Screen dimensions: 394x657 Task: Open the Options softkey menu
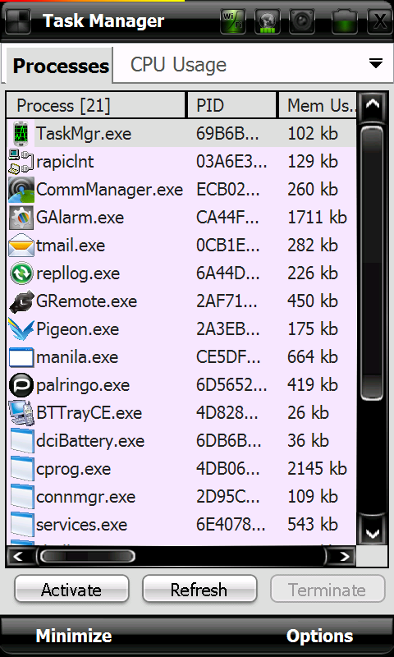[x=319, y=636]
